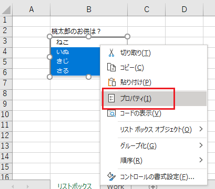Click the scissors cut icon
Viewport: 215px width, 189px height.
coord(111,53)
